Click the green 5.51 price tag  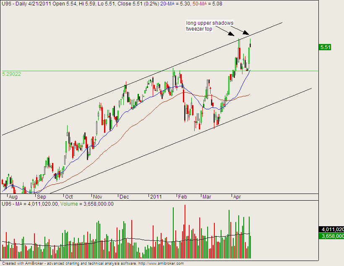(x=325, y=47)
